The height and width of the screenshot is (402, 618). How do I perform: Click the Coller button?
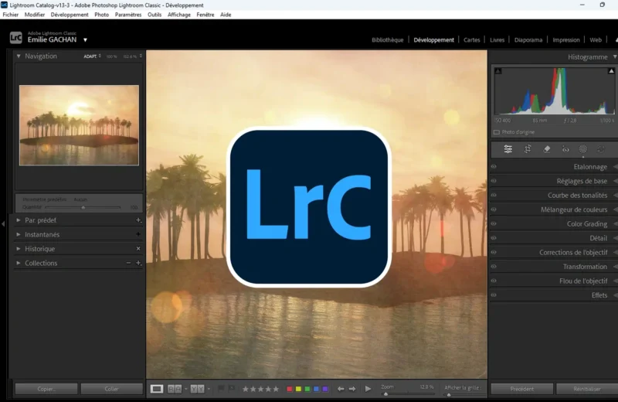pyautogui.click(x=111, y=389)
